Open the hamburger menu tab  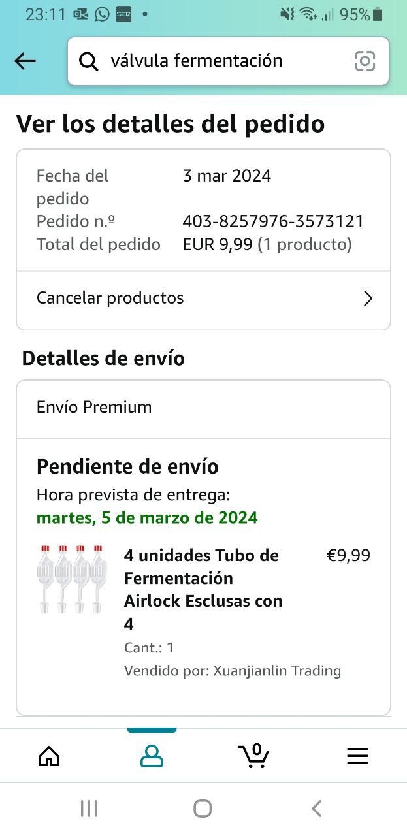pos(357,756)
